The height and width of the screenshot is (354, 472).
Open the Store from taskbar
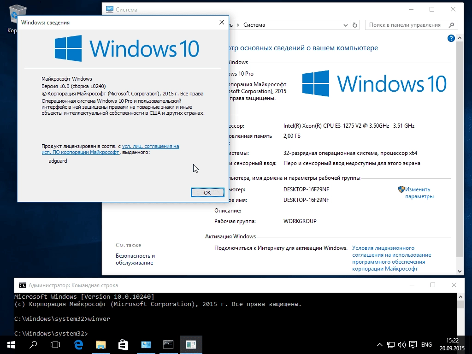click(123, 345)
